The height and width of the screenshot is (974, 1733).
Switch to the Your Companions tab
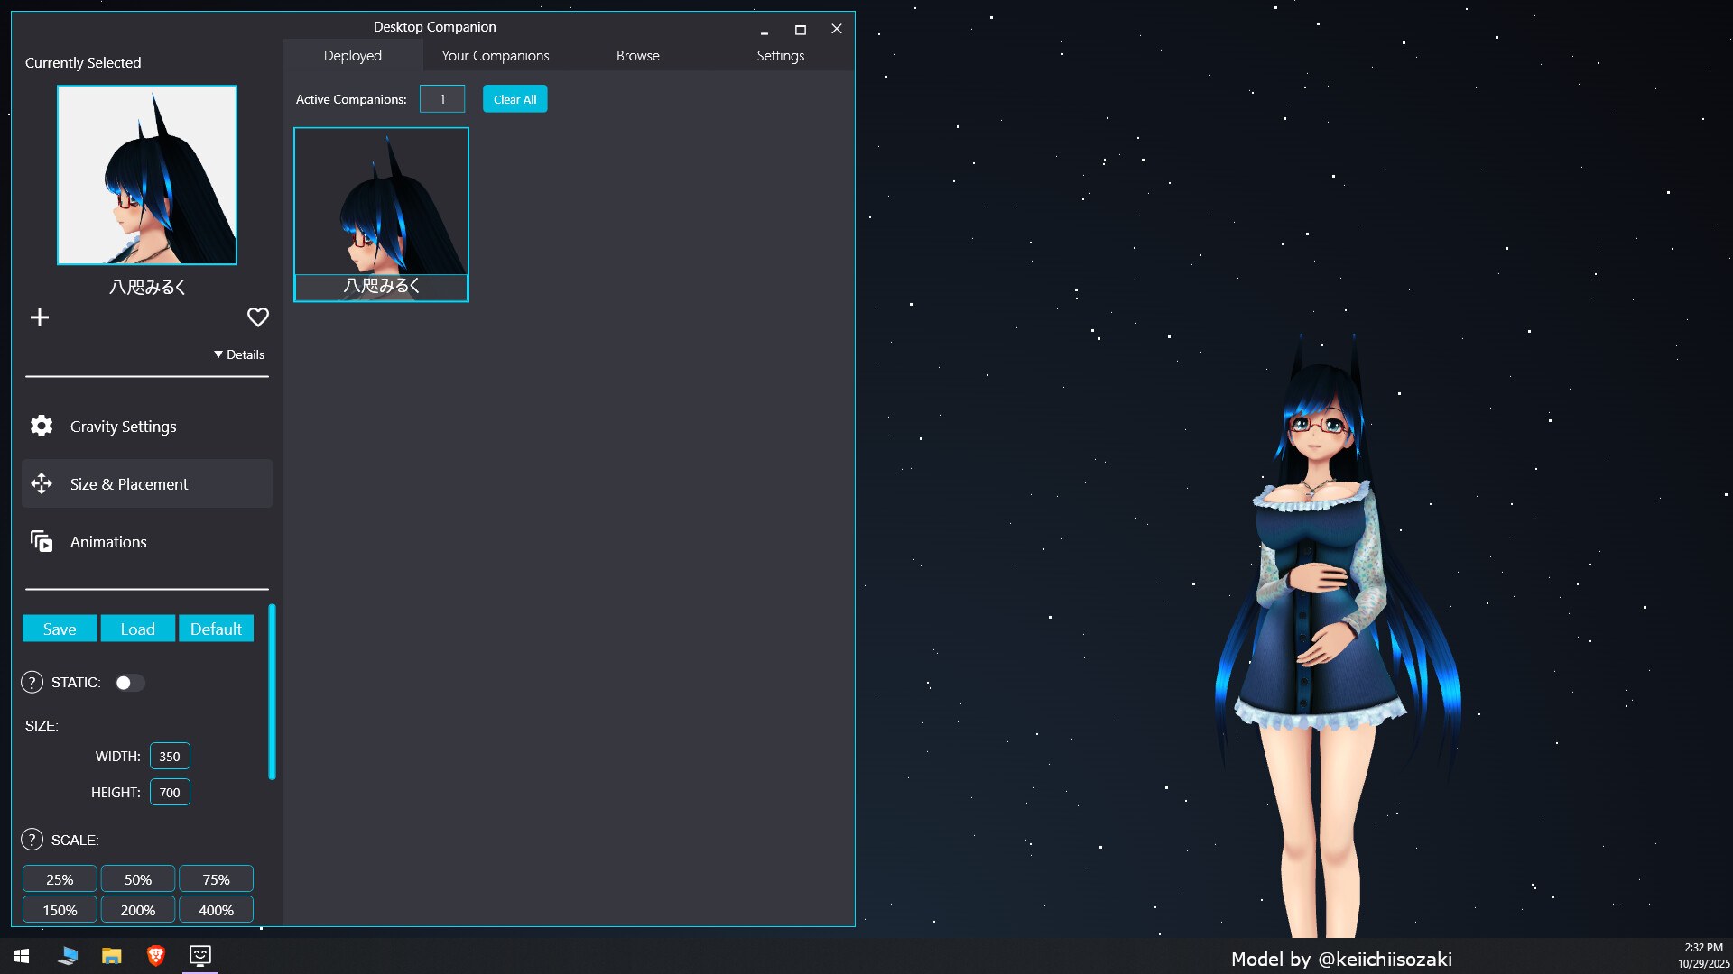495,55
